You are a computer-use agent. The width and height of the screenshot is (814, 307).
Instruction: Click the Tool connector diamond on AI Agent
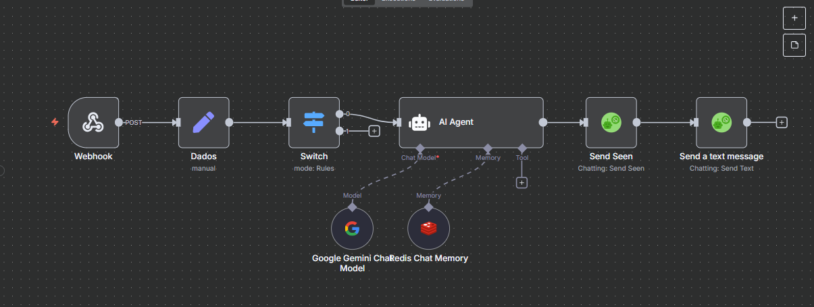click(522, 147)
